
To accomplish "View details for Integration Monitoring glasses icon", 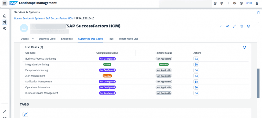I will tap(196, 65).
